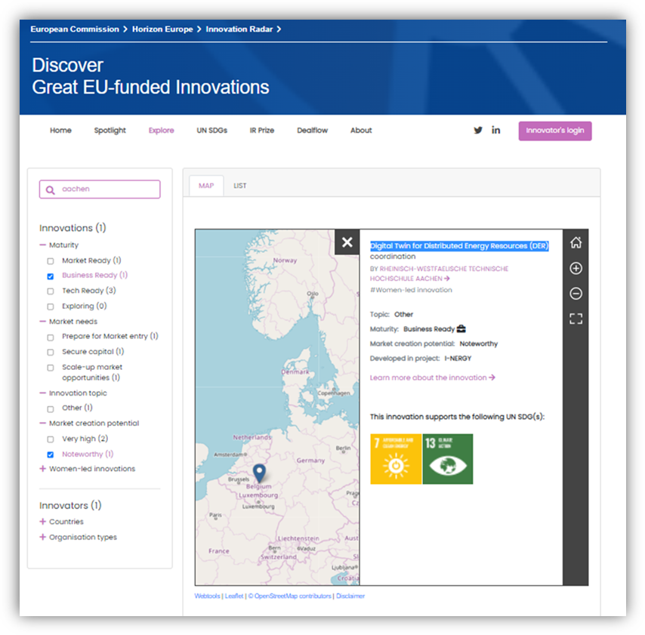Click the I-NERGY project name
Screen dimensions: 645x635
point(458,358)
